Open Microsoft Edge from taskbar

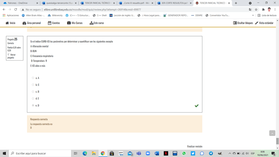tap(85, 153)
